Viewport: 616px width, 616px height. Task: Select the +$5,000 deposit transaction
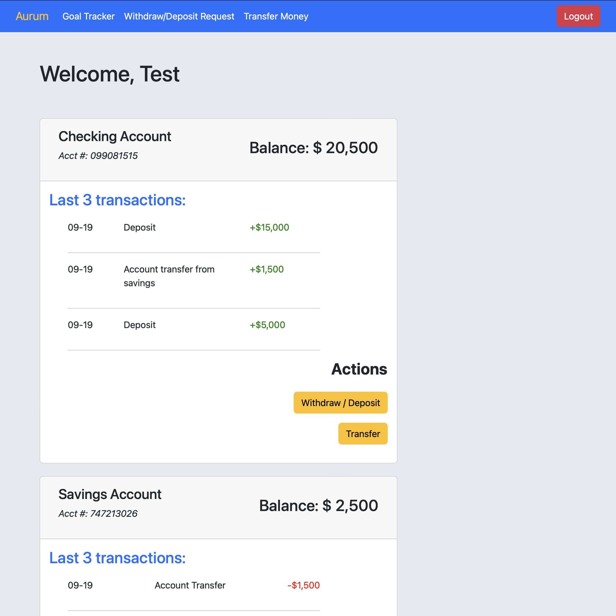tap(267, 325)
